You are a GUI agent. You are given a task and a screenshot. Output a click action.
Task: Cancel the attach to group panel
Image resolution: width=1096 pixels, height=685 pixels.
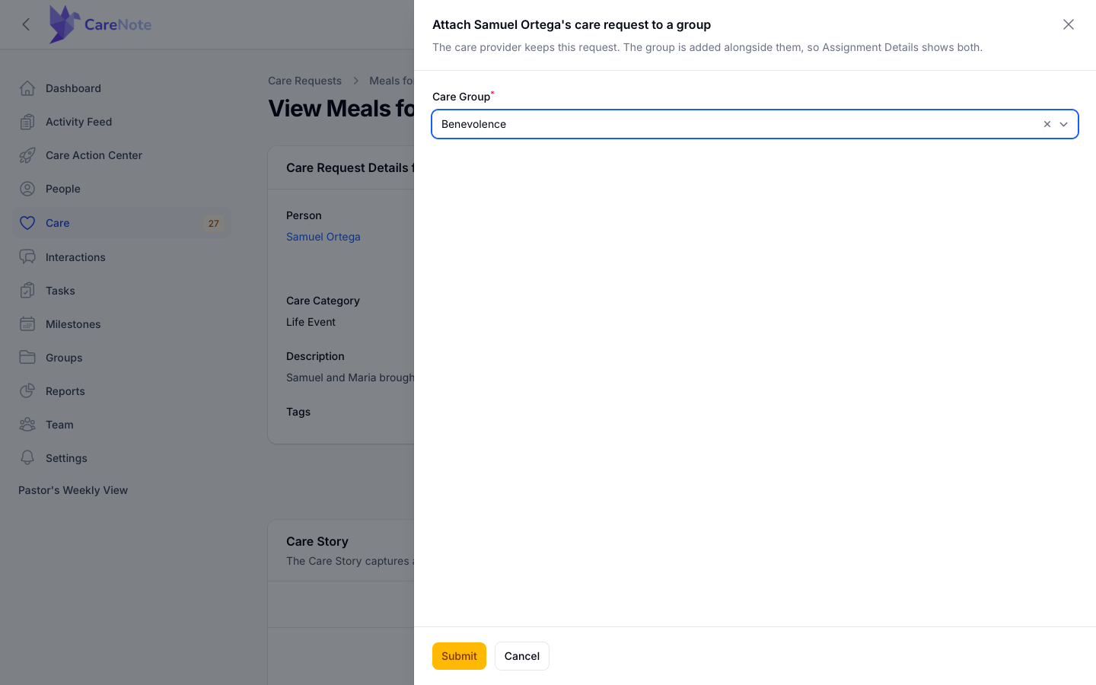522,656
